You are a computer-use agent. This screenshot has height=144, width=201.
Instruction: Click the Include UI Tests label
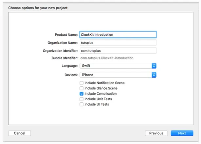[x=97, y=104]
